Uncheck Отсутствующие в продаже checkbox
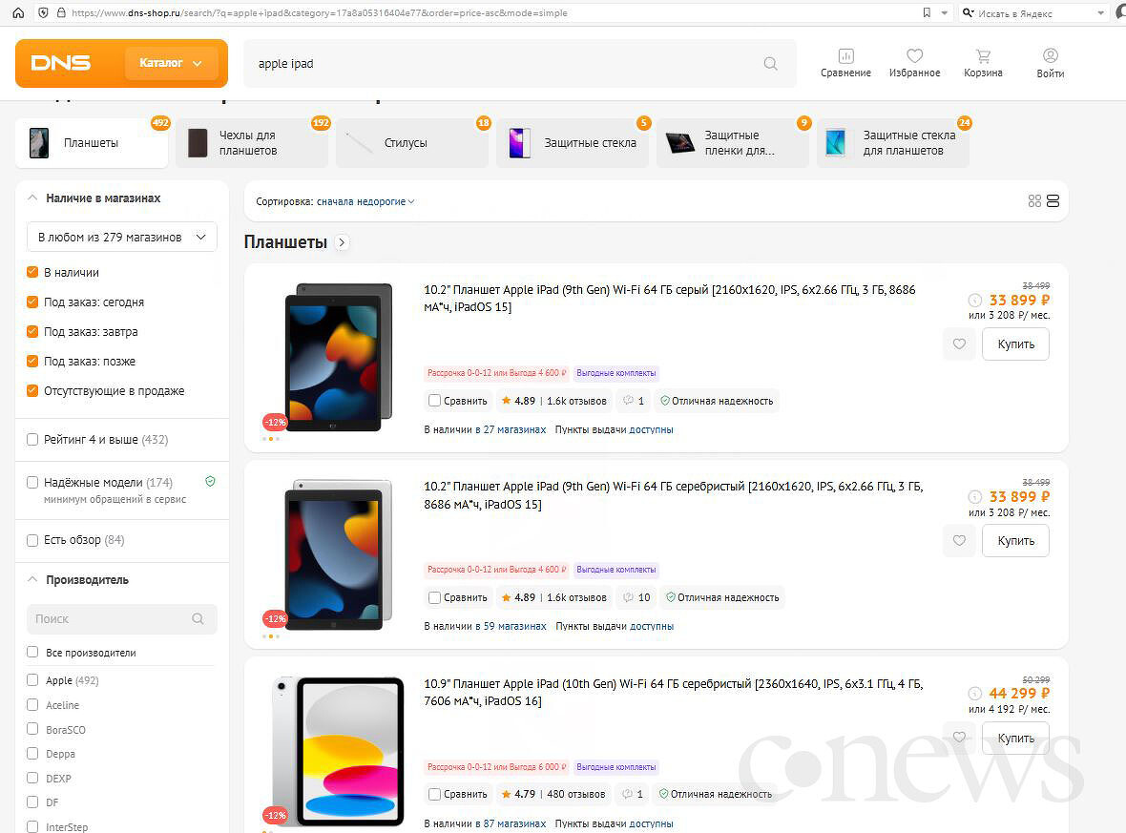Screen dimensions: 1126x833 pos(32,390)
